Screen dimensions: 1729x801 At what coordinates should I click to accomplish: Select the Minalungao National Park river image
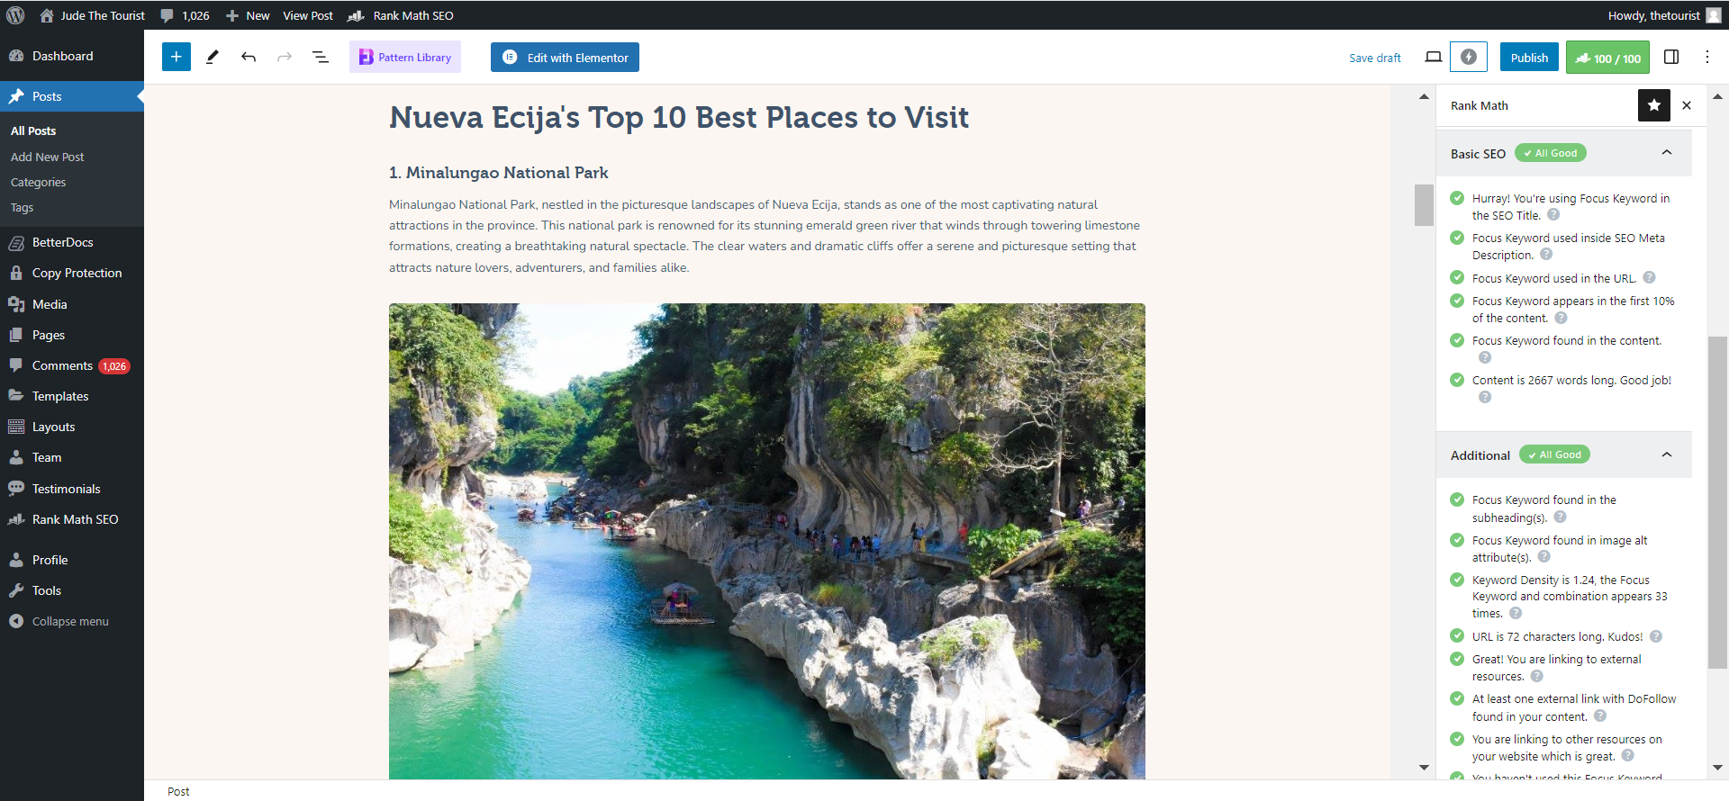[x=767, y=541]
